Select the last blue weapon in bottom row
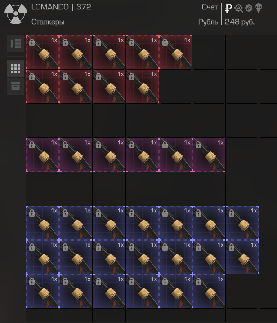 point(209,291)
